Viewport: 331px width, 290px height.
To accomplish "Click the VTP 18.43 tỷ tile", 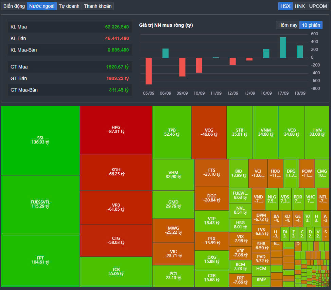I will (212, 221).
